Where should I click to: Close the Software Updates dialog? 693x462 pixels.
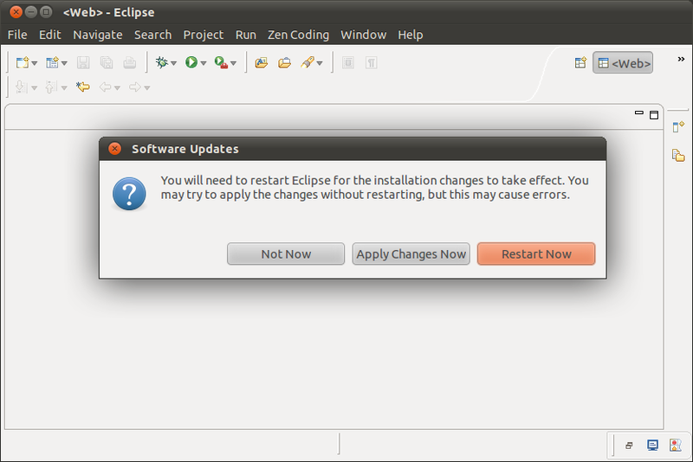114,148
